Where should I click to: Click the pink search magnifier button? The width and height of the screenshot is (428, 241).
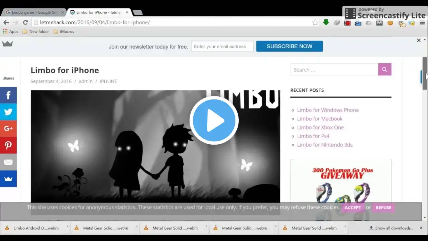point(385,69)
